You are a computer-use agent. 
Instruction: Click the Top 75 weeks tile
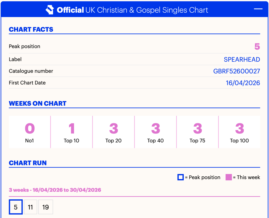(x=198, y=132)
